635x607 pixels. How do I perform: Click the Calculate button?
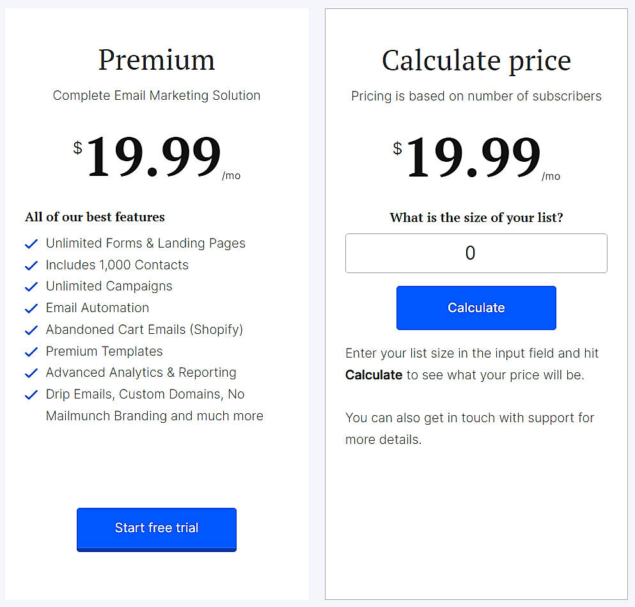click(476, 308)
